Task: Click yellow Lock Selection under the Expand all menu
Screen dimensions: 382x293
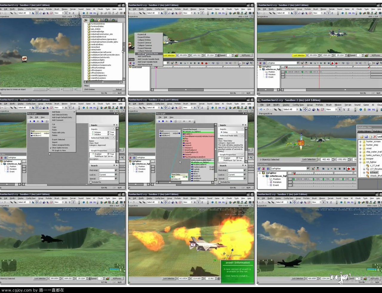Action: coord(169,55)
